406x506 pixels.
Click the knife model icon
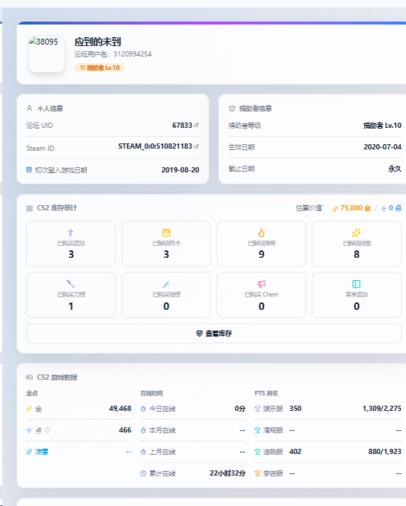point(71,284)
